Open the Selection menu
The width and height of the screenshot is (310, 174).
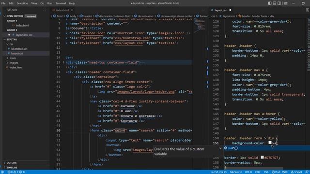pyautogui.click(x=22, y=3)
